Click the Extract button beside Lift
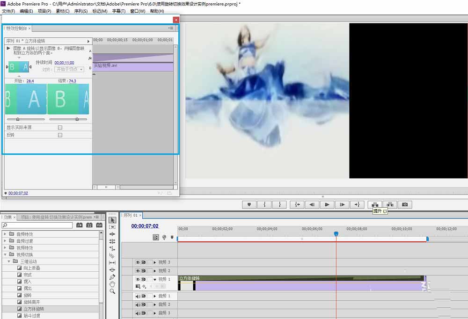The width and height of the screenshot is (468, 319). (390, 204)
